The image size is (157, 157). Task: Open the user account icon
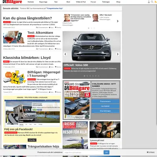pos(149,2)
